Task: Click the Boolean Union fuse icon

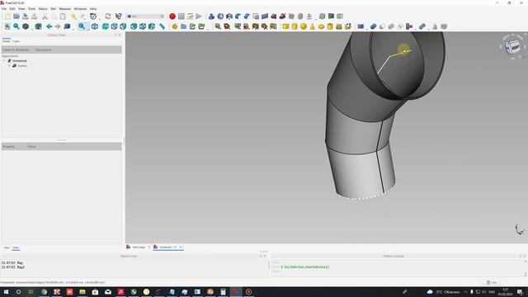Action: tap(390, 26)
